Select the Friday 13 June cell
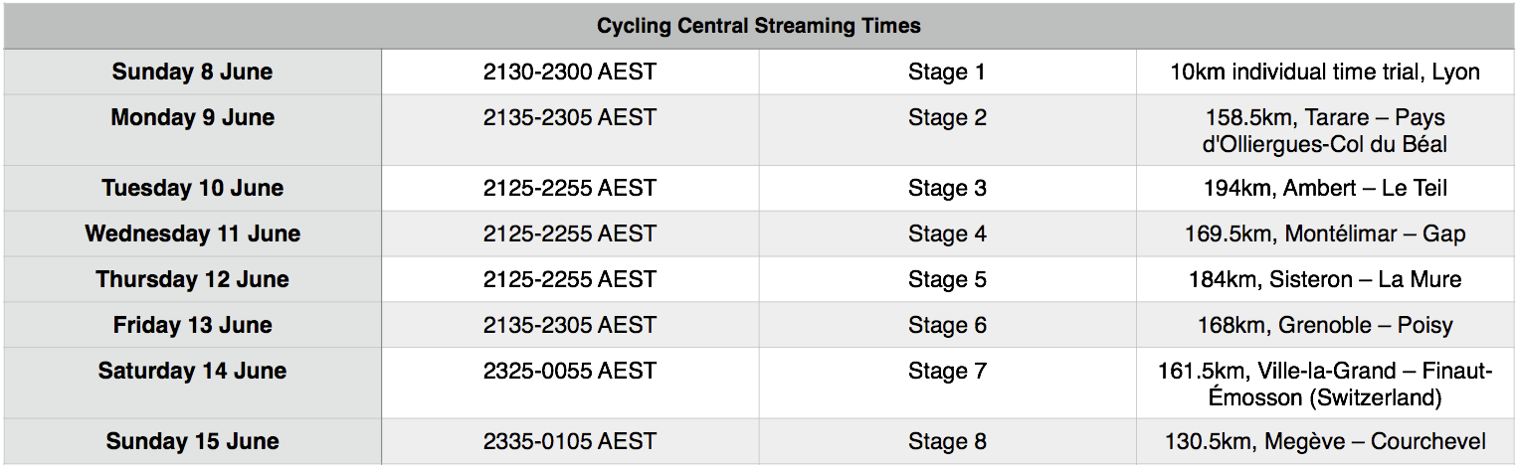1517x467 pixels. (192, 326)
